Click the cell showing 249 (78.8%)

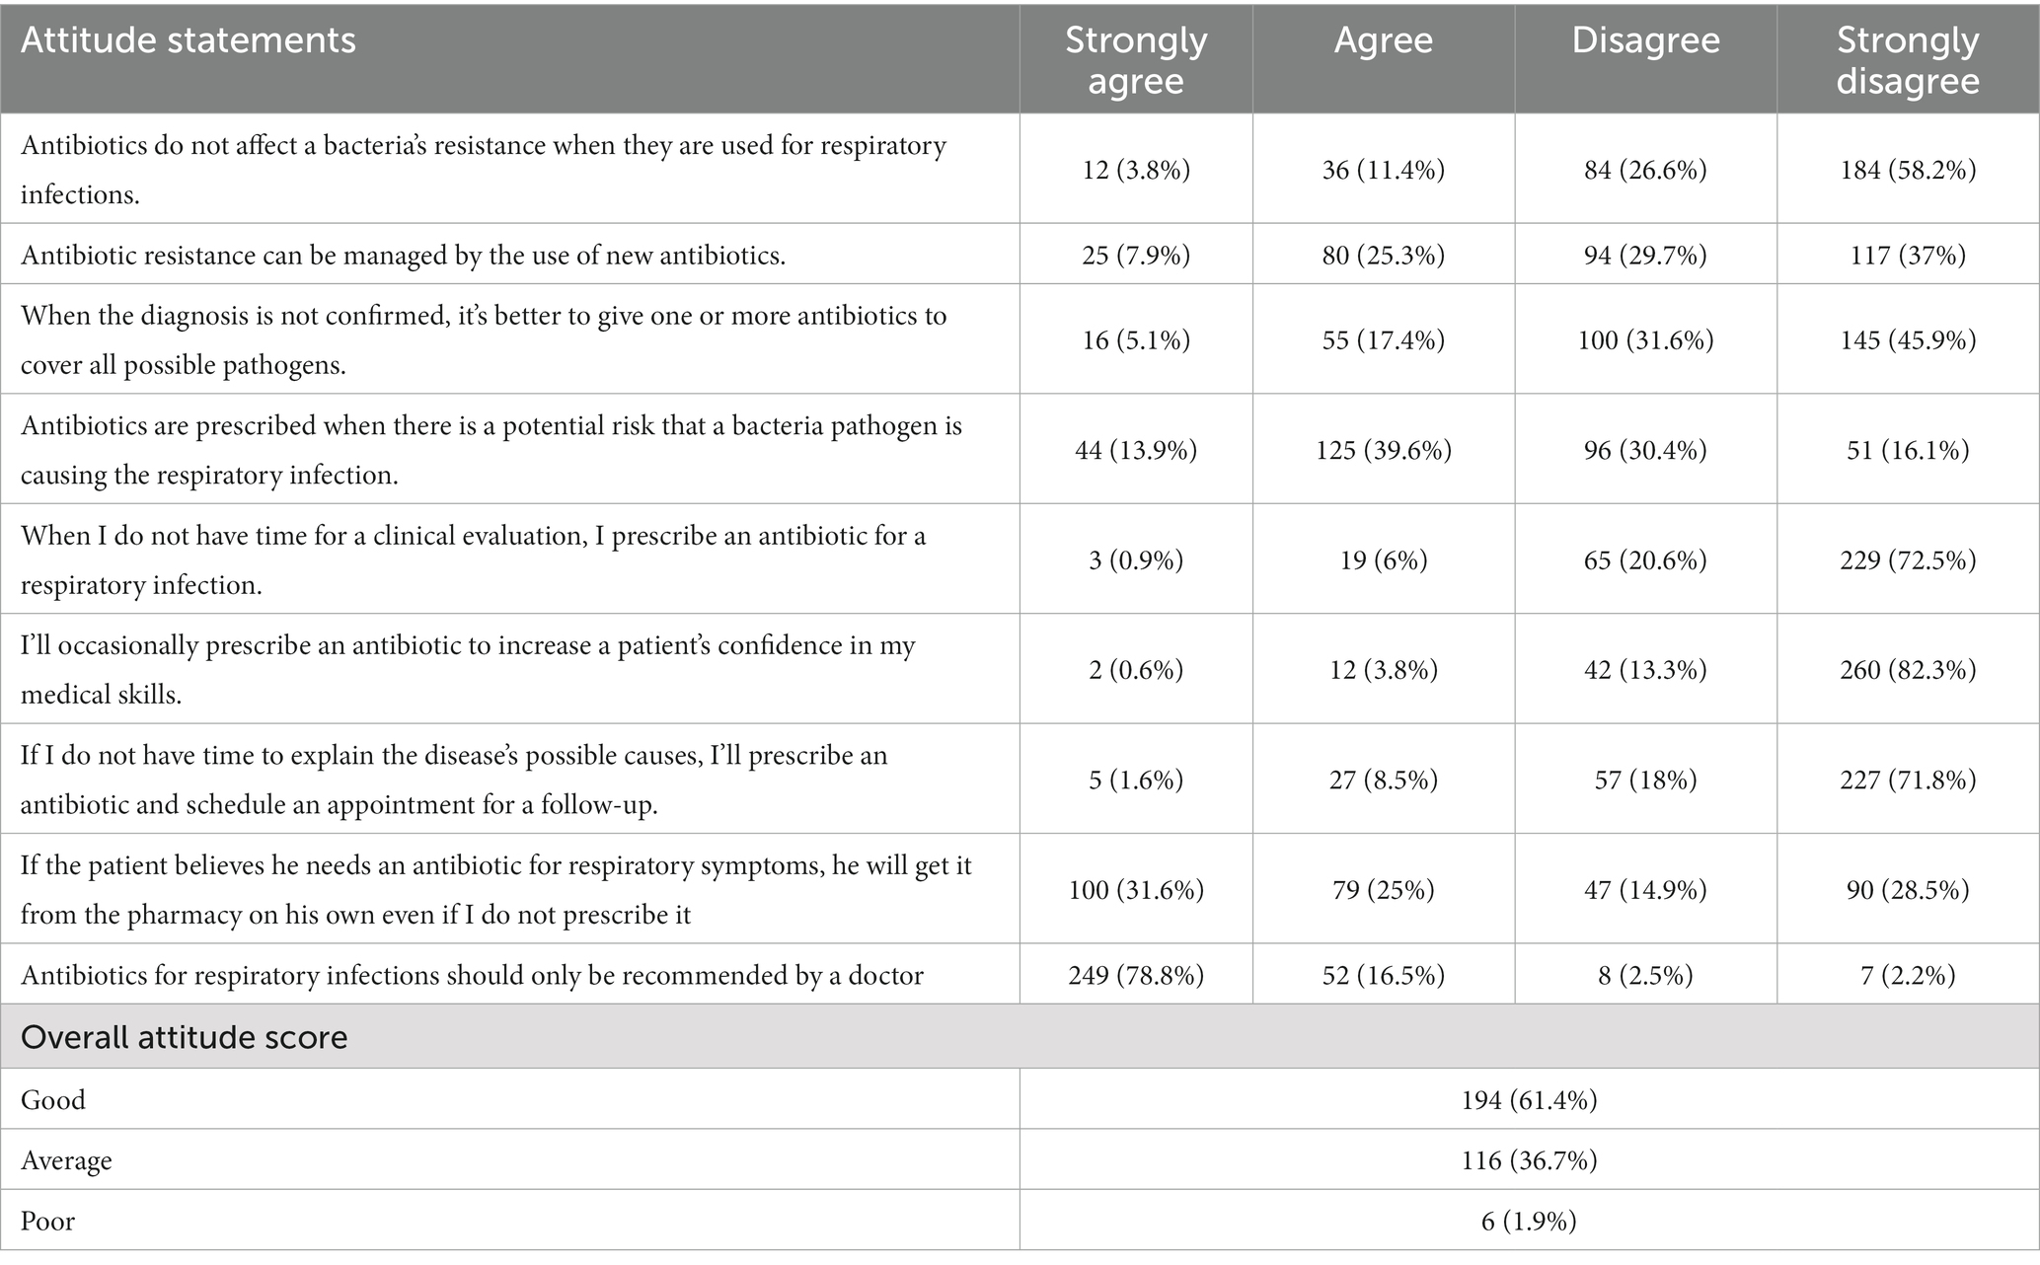click(1136, 975)
